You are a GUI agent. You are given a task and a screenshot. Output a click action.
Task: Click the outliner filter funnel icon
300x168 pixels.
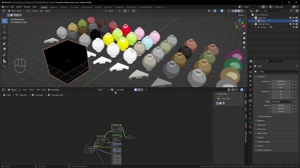click(291, 11)
